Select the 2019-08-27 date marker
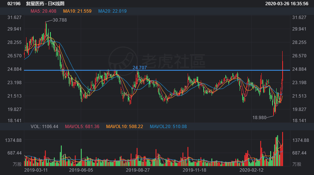 [138, 170]
